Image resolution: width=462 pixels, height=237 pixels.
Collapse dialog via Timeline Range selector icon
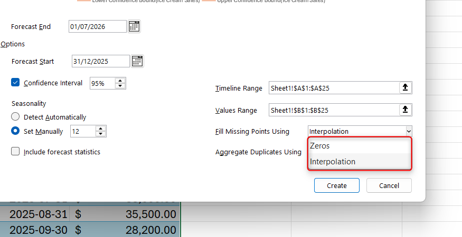tap(406, 87)
